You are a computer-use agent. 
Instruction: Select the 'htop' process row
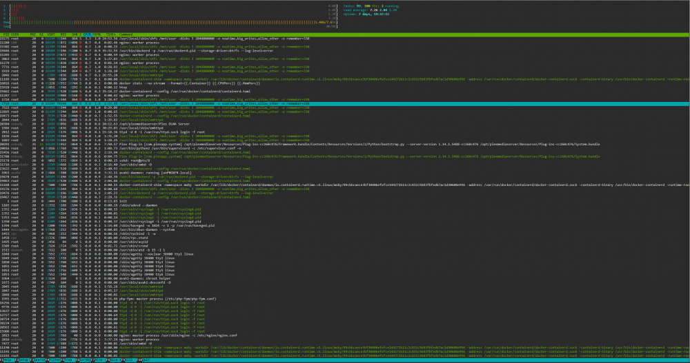pos(345,87)
